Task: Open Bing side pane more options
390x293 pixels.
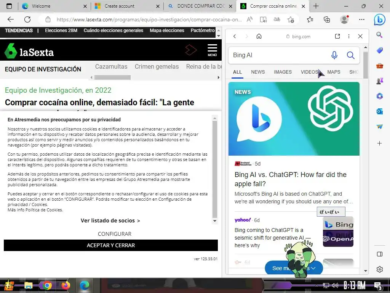Action: (x=349, y=36)
